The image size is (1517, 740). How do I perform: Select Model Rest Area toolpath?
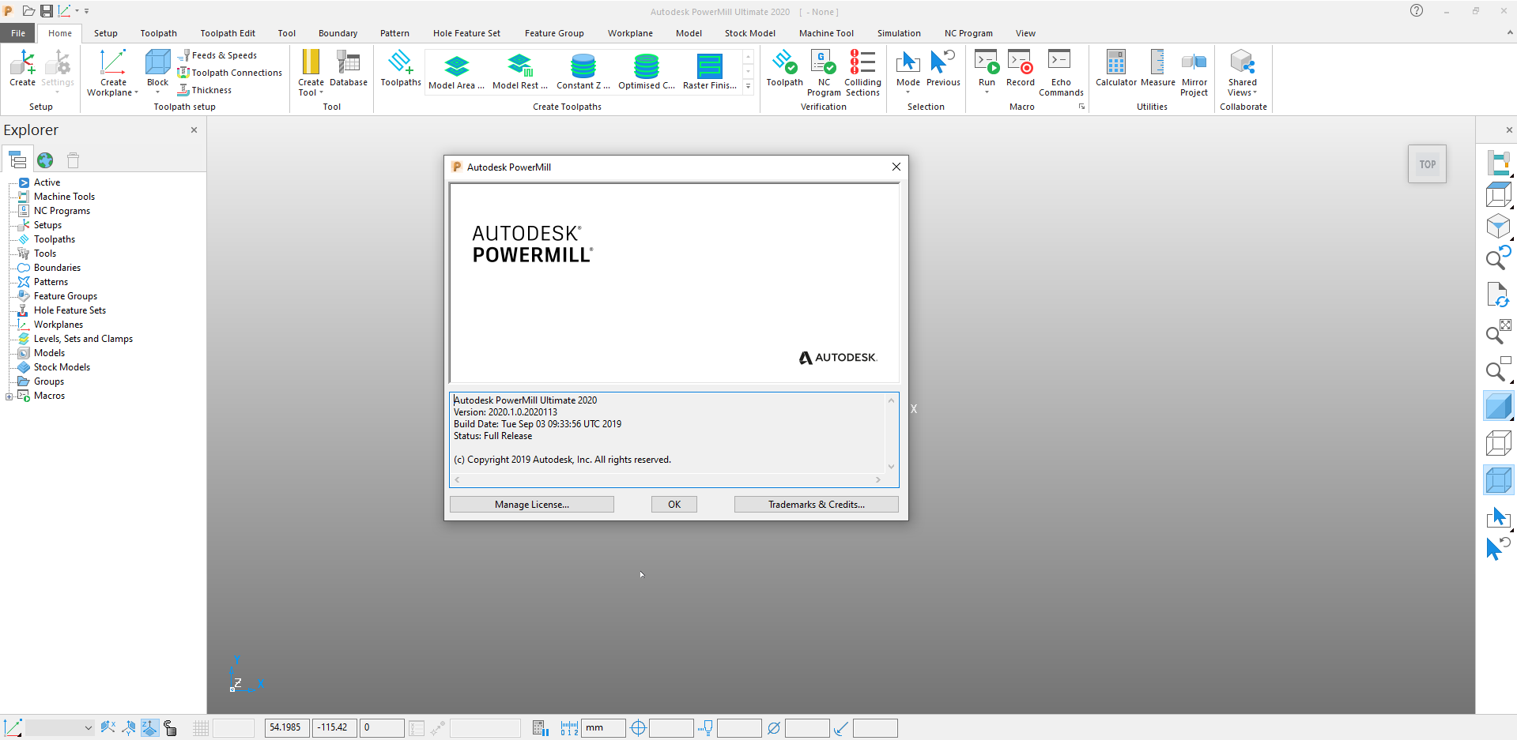pyautogui.click(x=519, y=72)
